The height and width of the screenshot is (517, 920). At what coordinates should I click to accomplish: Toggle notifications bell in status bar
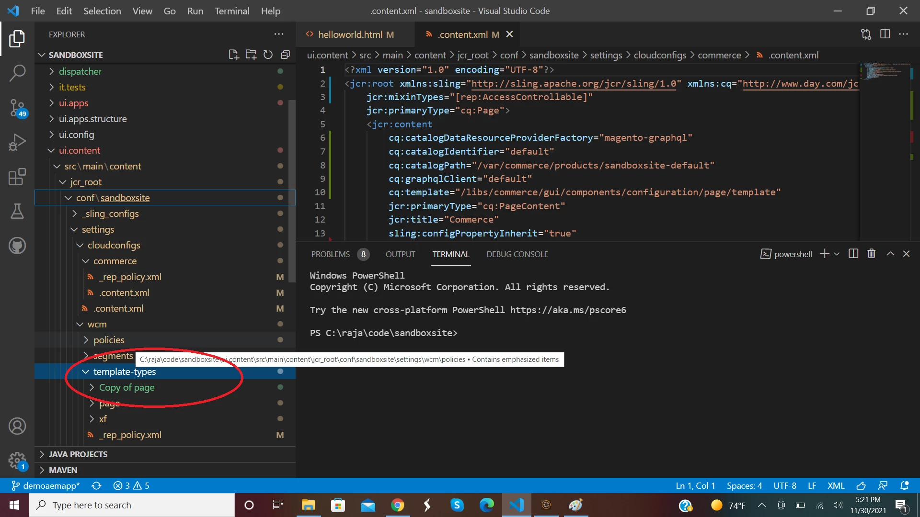click(904, 485)
